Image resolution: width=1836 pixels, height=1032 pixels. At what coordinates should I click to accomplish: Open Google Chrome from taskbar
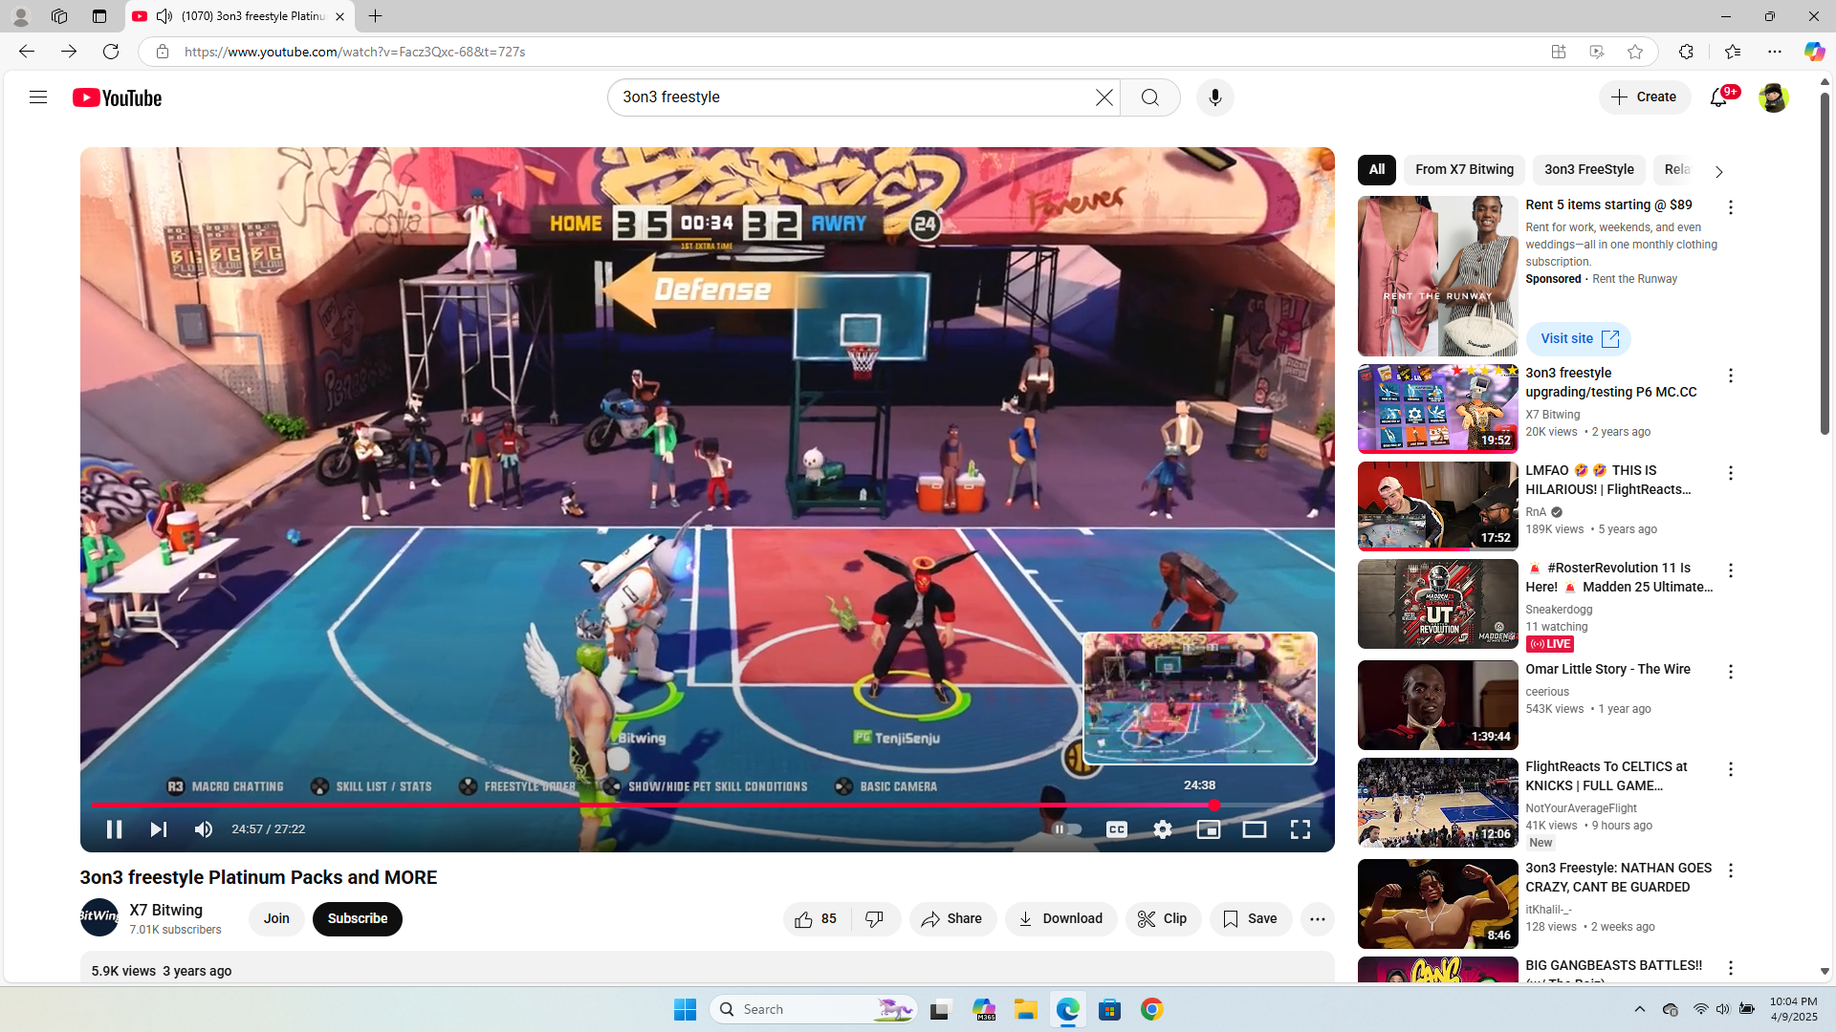(x=1151, y=1009)
